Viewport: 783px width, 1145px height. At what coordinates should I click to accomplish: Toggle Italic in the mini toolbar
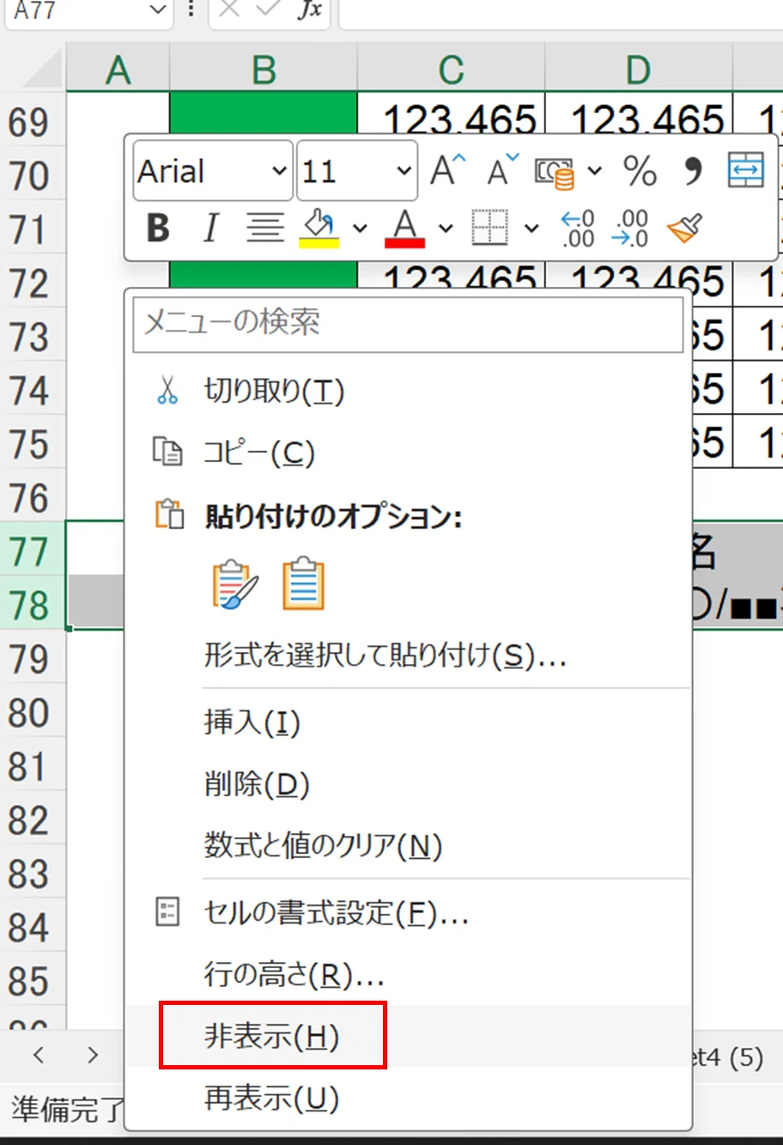tap(210, 228)
